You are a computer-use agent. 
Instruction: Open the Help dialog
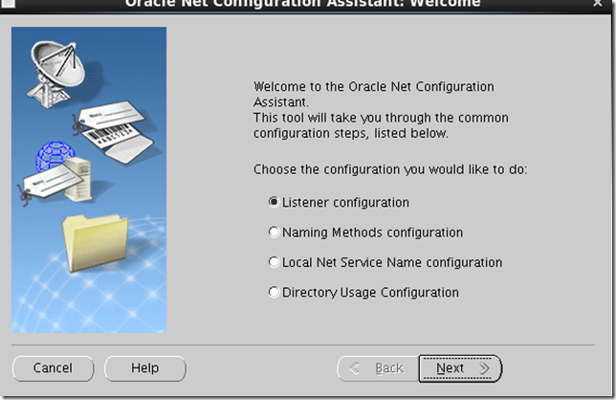point(145,368)
